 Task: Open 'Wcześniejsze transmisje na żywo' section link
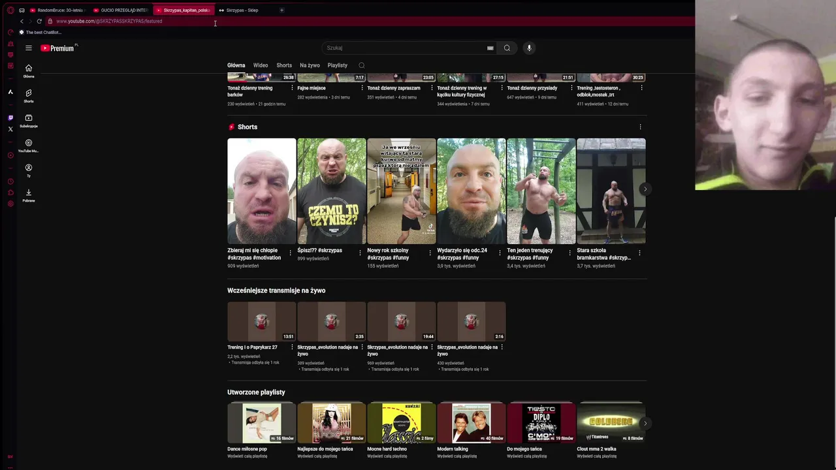276,290
